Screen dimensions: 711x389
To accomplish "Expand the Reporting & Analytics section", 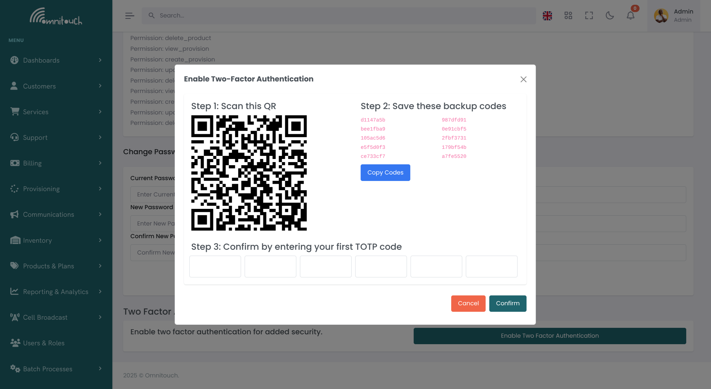I will pyautogui.click(x=100, y=291).
